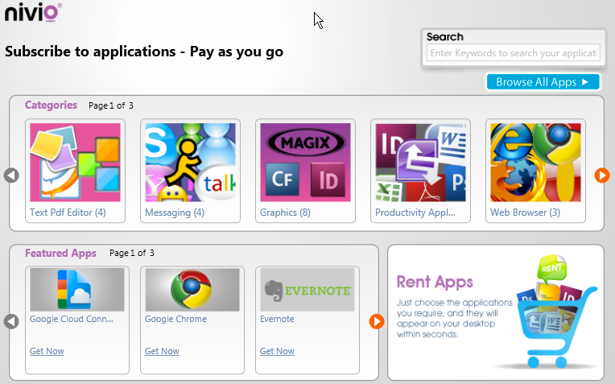The height and width of the screenshot is (384, 615).
Task: Focus the application search keywords field
Action: (514, 53)
